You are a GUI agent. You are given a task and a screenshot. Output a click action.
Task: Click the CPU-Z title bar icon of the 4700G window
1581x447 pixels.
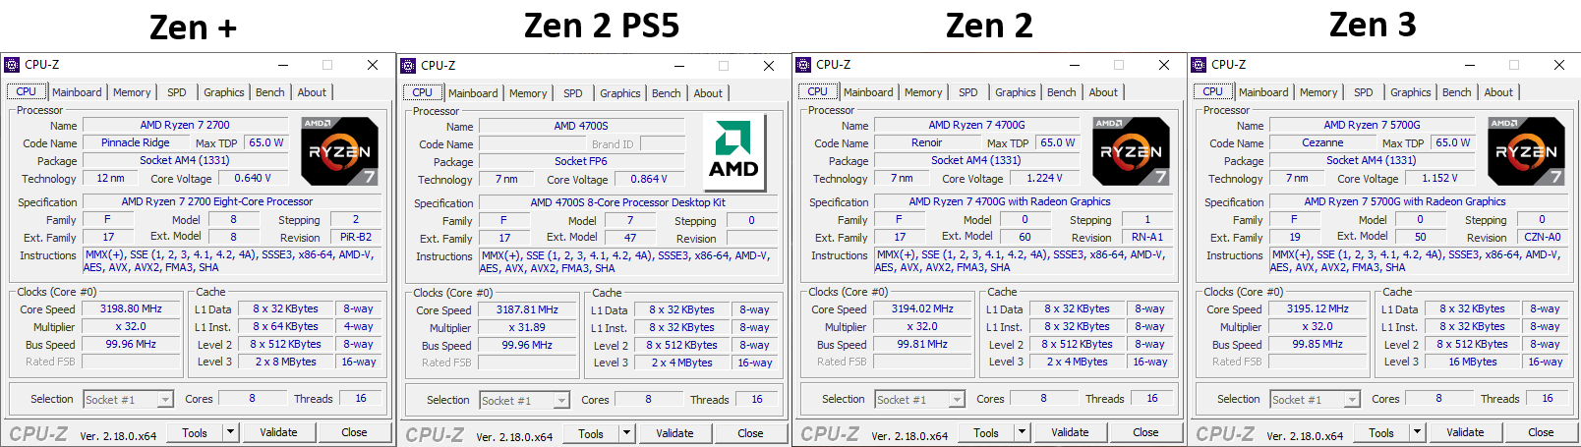pos(803,65)
